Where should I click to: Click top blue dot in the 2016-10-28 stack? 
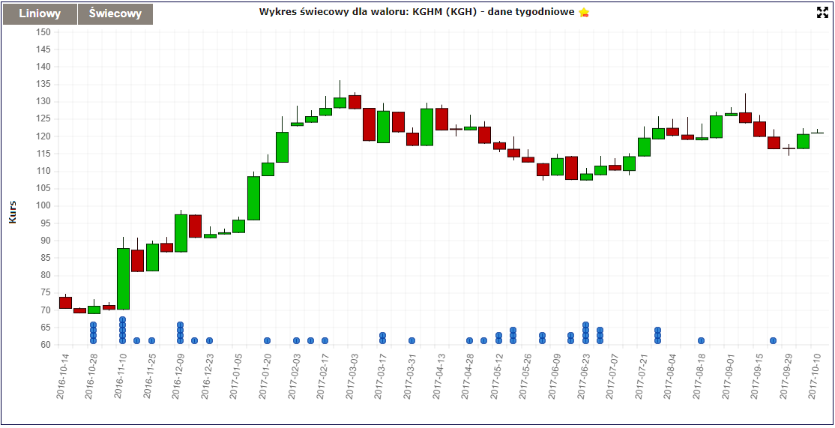tap(94, 325)
